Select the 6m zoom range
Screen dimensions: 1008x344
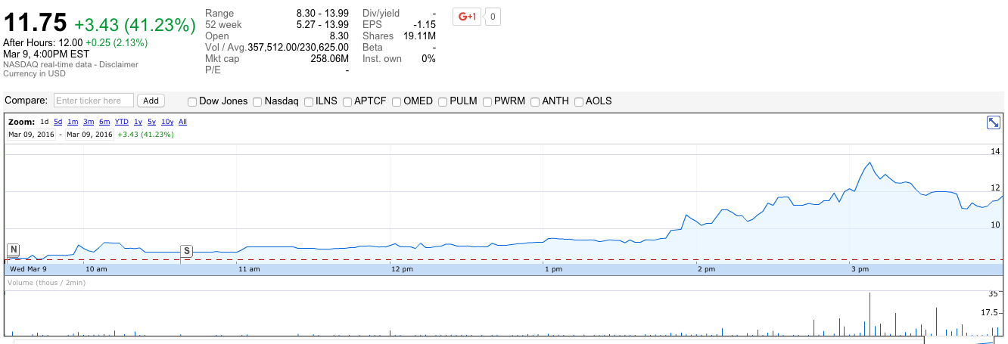point(104,122)
